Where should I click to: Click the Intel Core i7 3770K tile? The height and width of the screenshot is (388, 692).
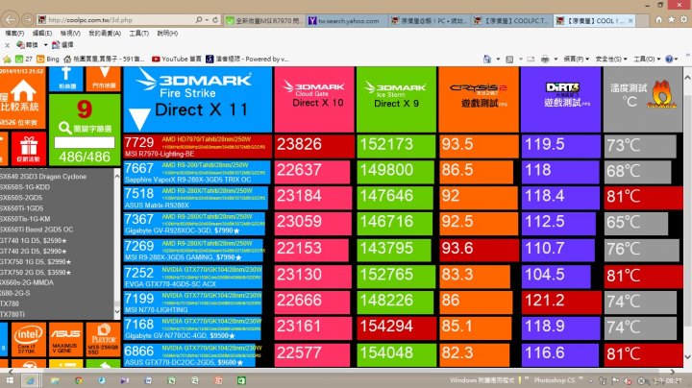point(29,339)
